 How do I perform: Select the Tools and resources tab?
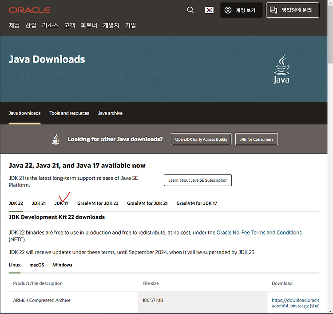(69, 113)
